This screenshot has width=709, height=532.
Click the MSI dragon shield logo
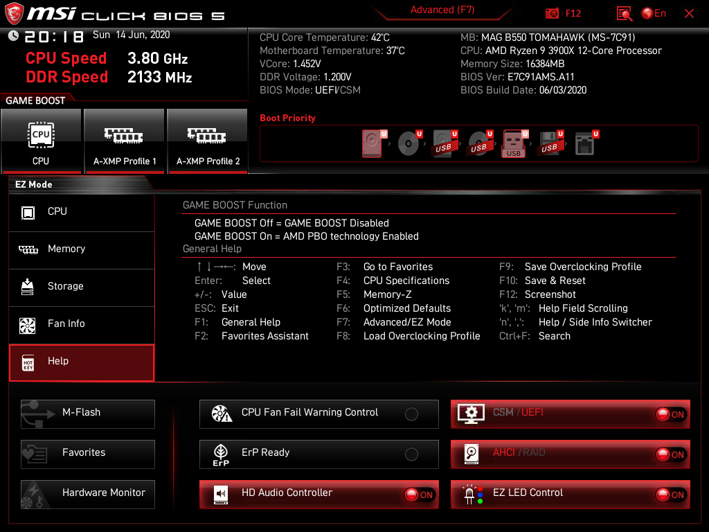point(14,14)
